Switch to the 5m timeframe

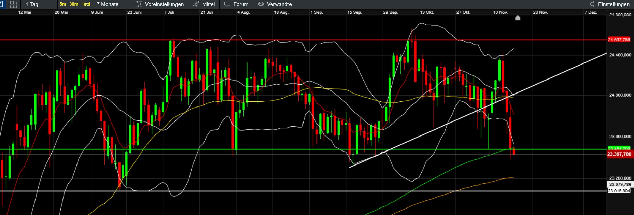63,4
